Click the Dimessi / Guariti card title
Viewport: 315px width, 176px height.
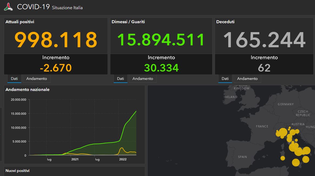[128, 22]
